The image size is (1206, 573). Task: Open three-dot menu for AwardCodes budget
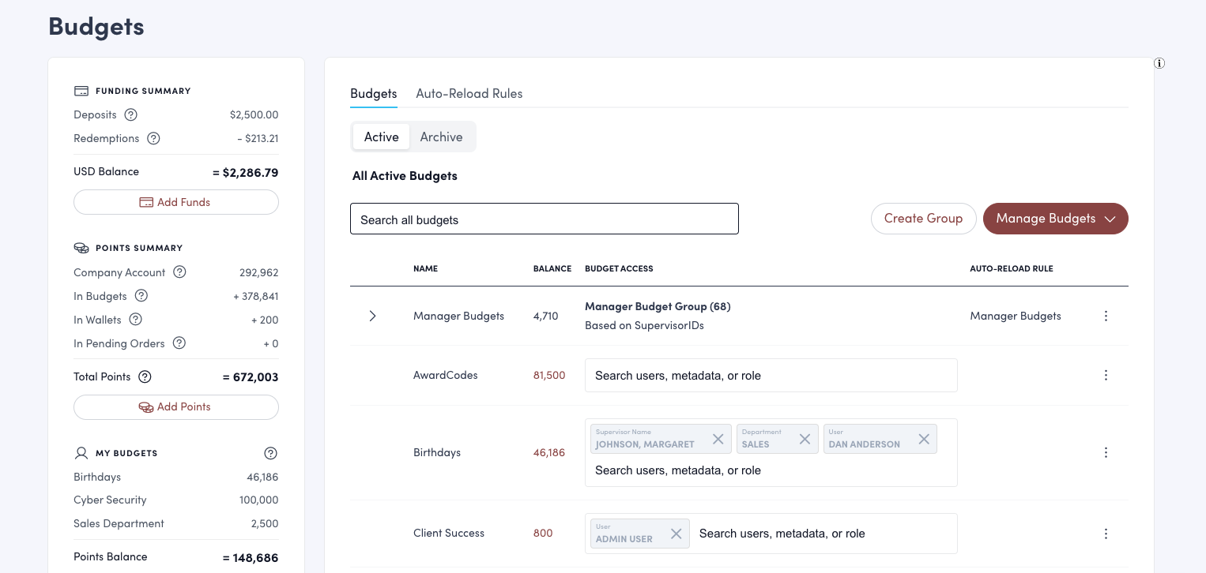coord(1106,376)
